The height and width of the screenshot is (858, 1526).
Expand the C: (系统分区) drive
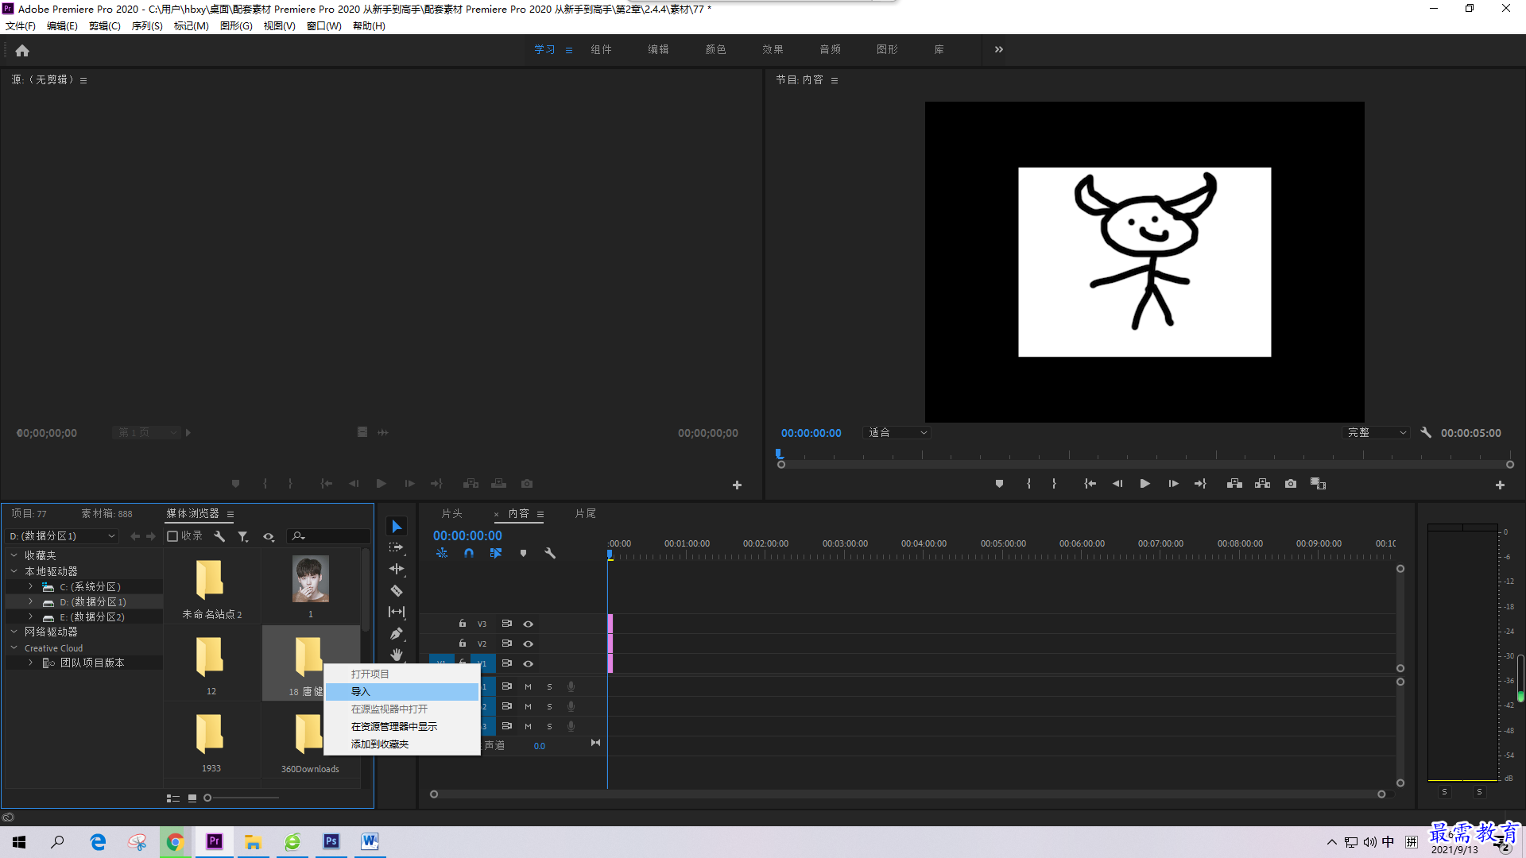(30, 586)
